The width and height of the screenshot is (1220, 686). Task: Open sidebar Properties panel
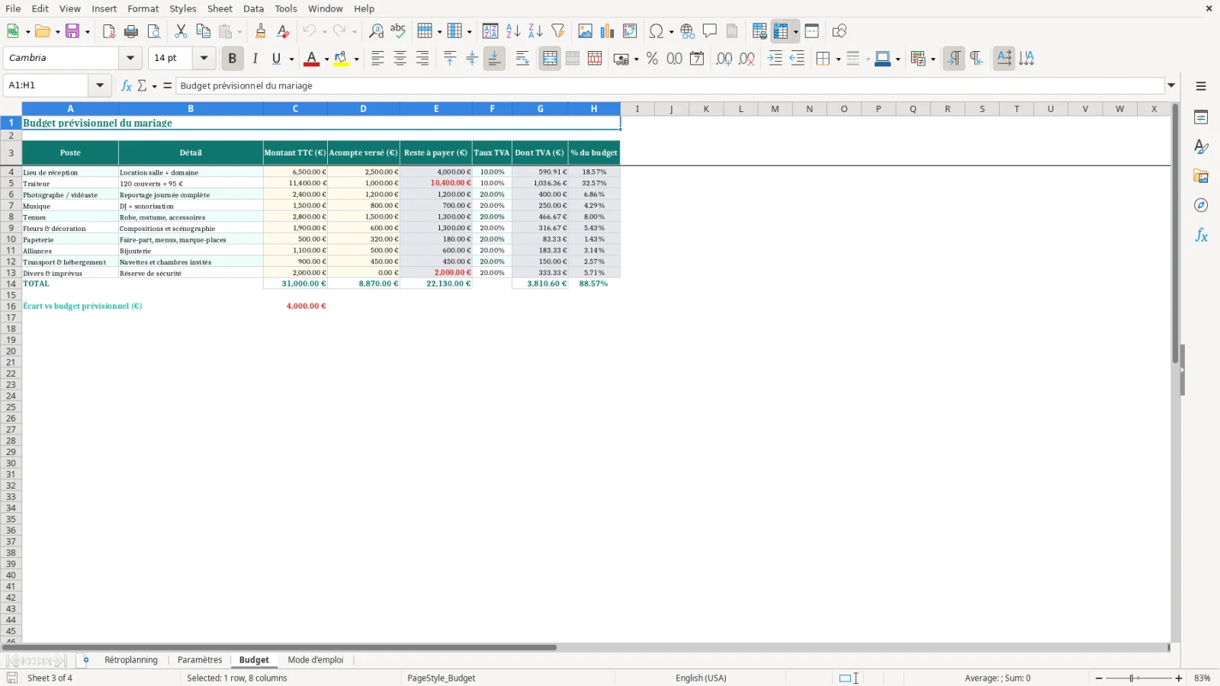coord(1201,117)
